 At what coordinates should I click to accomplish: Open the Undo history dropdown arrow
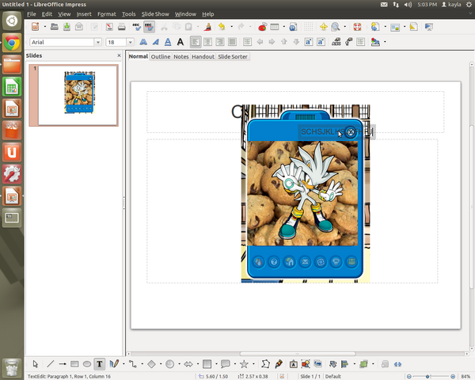pos(232,27)
